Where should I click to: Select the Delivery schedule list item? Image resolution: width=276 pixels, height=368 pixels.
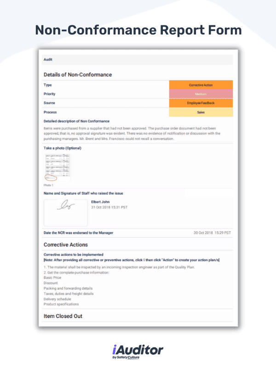[59, 299]
